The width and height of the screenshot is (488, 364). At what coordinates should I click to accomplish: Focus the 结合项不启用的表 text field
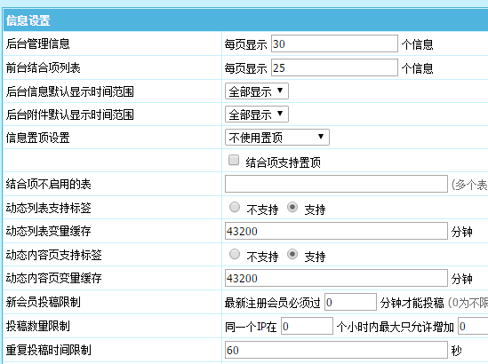click(x=336, y=184)
